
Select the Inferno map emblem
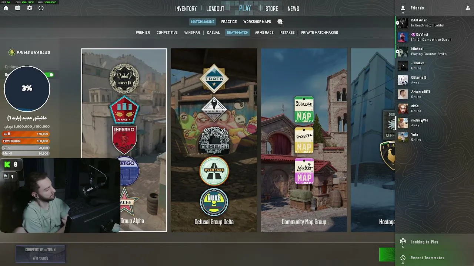coord(124,140)
